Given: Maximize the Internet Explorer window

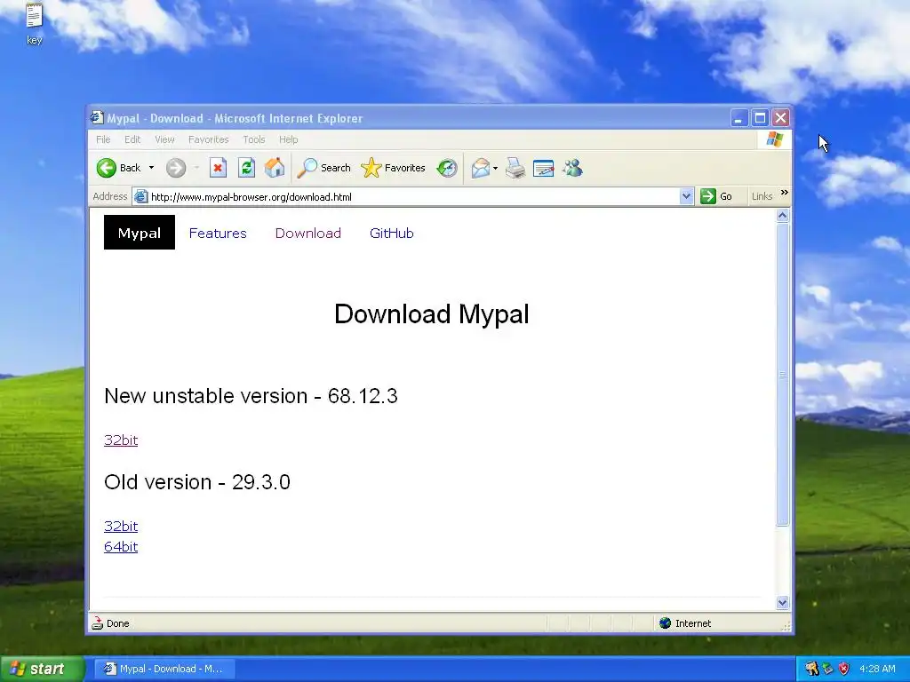Looking at the screenshot, I should [760, 118].
